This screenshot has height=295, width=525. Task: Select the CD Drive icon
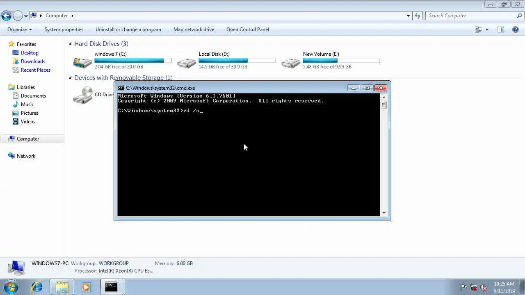tap(82, 95)
